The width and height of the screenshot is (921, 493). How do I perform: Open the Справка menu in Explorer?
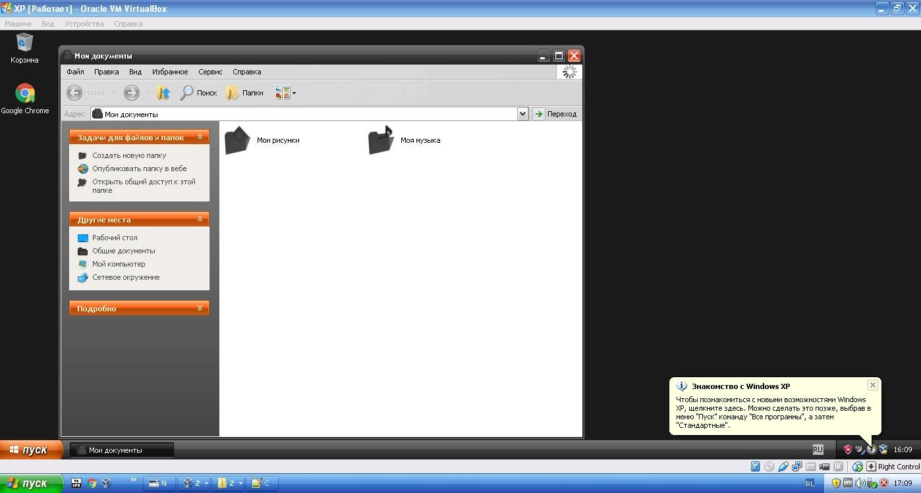point(247,72)
